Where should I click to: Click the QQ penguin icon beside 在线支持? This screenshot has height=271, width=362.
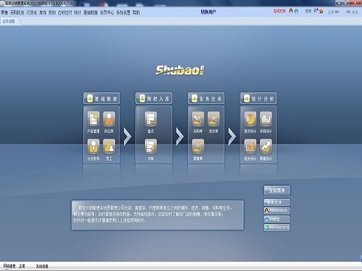(x=291, y=11)
